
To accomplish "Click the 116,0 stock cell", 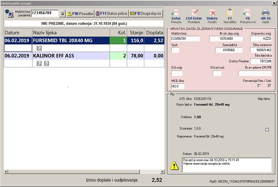I will pyautogui.click(x=136, y=40).
